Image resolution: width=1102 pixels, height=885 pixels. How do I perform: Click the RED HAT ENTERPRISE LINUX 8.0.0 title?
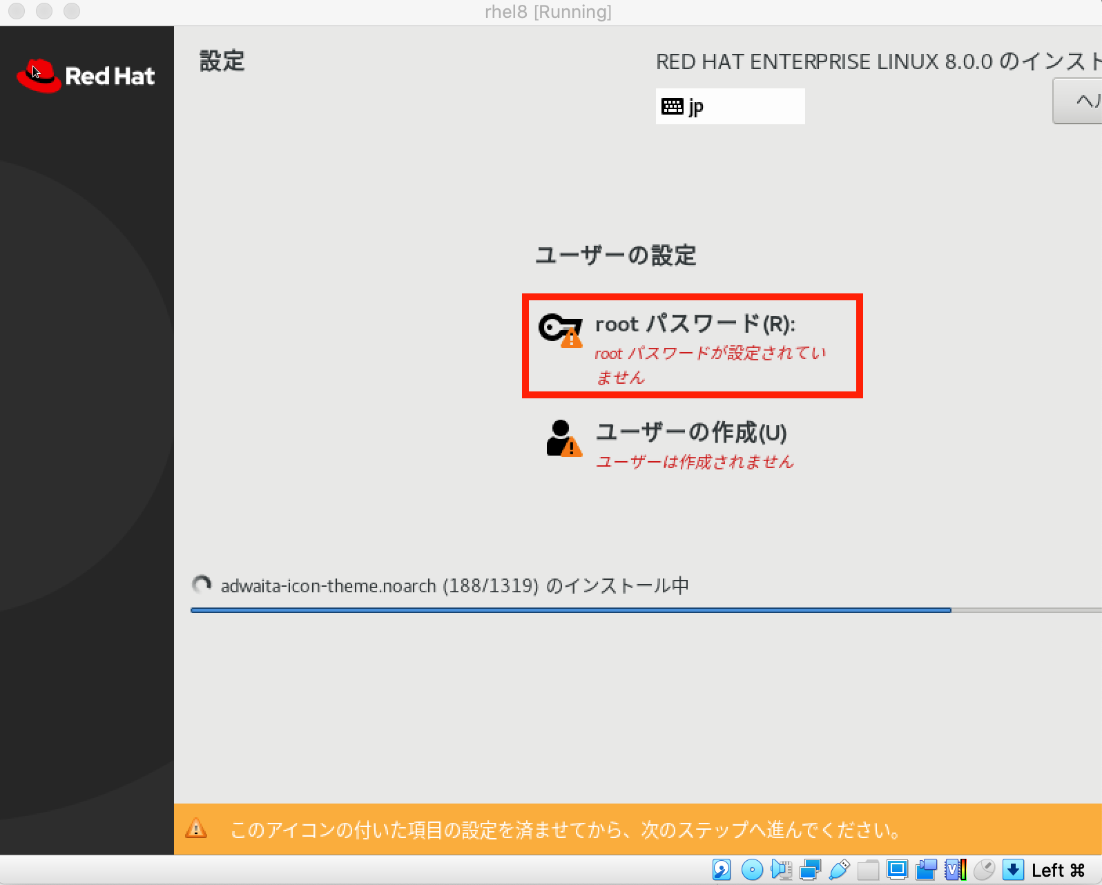pos(878,61)
